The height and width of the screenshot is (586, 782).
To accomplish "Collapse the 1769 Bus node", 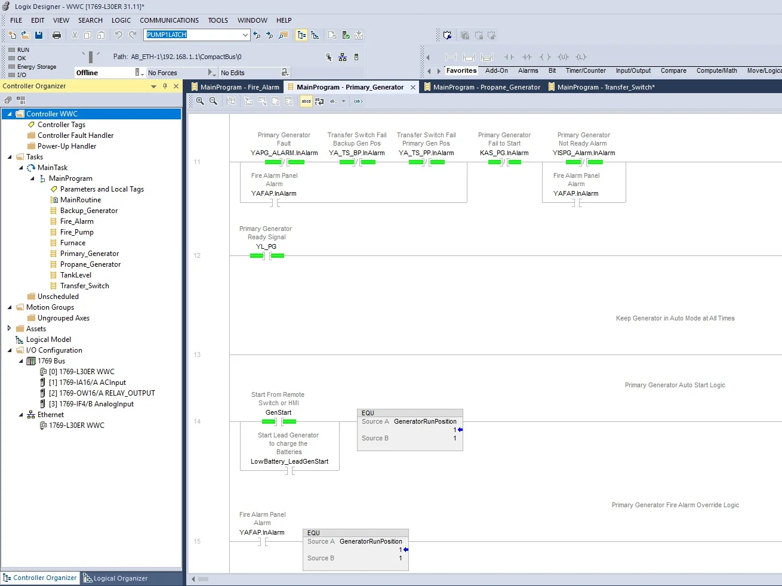I will coord(21,361).
